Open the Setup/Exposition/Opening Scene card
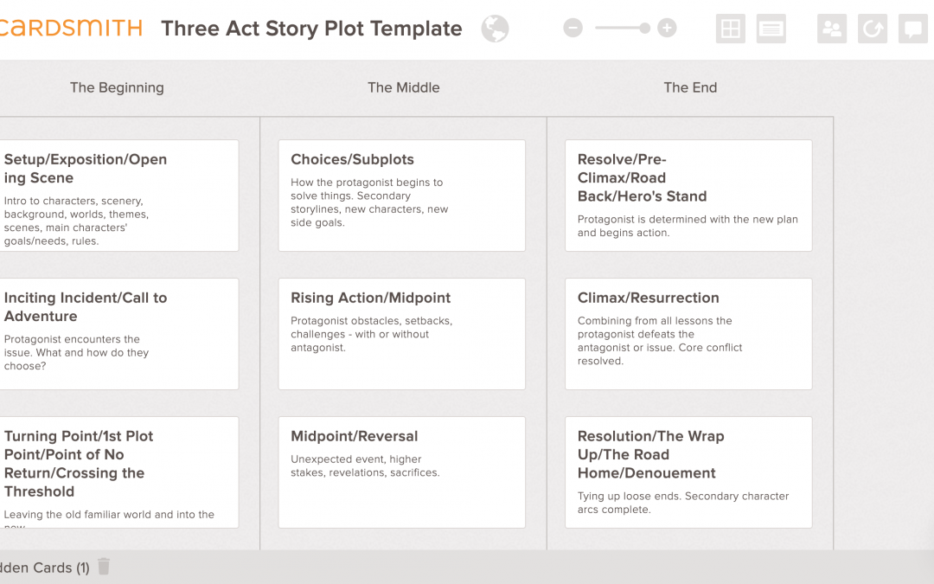Viewport: 934px width, 584px height. (x=119, y=196)
